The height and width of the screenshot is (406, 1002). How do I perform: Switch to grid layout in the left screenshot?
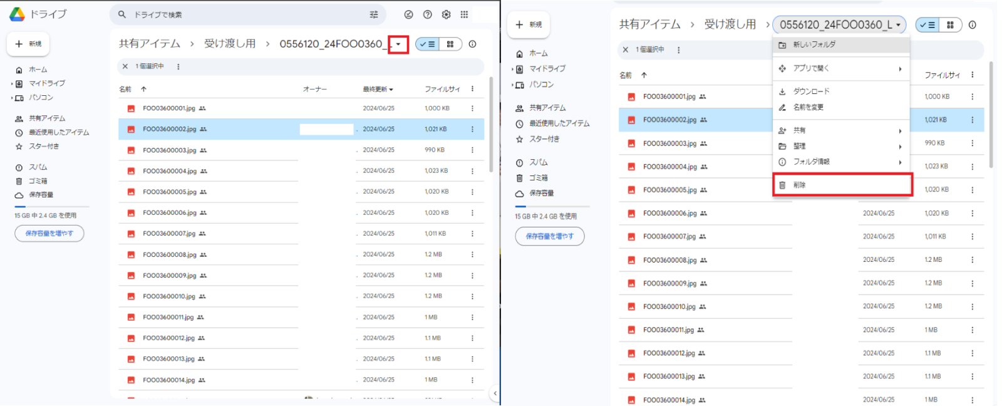(x=450, y=44)
